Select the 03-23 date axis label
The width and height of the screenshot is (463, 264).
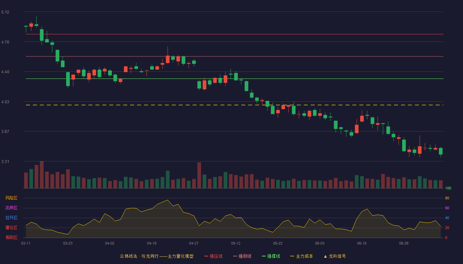[x=68, y=243]
